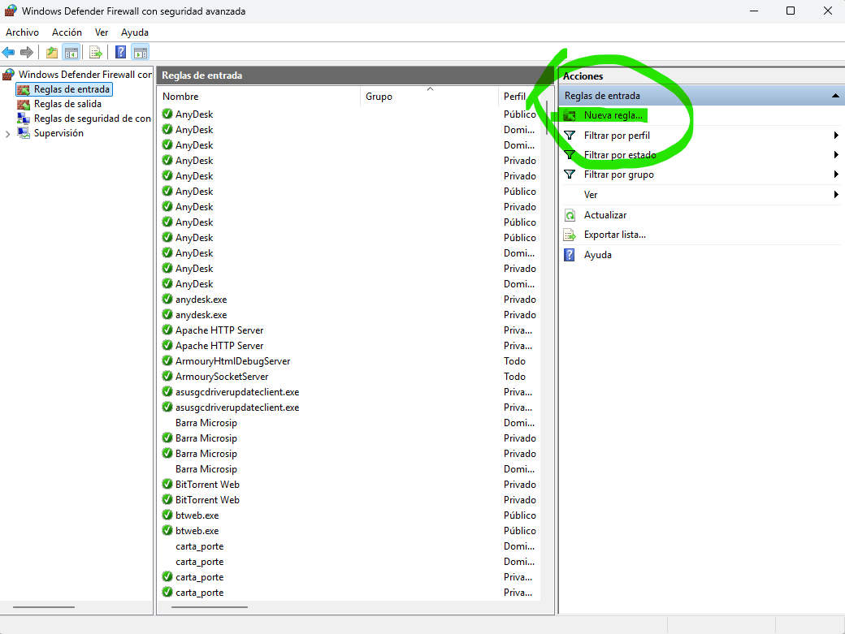Open the Ver submenu arrow in Acciones
The height and width of the screenshot is (634, 845).
coord(836,194)
